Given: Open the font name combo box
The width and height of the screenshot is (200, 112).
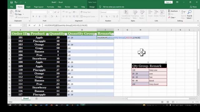Looking at the screenshot, I should 40,12.
